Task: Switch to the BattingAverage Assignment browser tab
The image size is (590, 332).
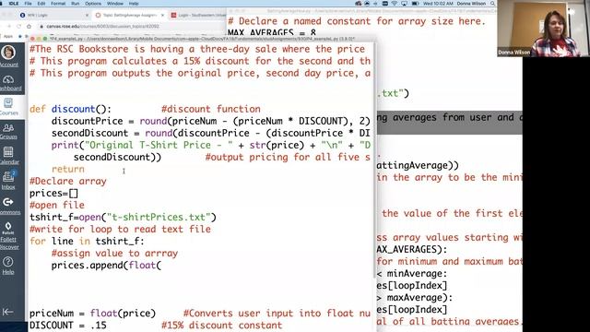Action: (129, 15)
